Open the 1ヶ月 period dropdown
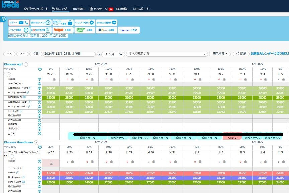 113,54
